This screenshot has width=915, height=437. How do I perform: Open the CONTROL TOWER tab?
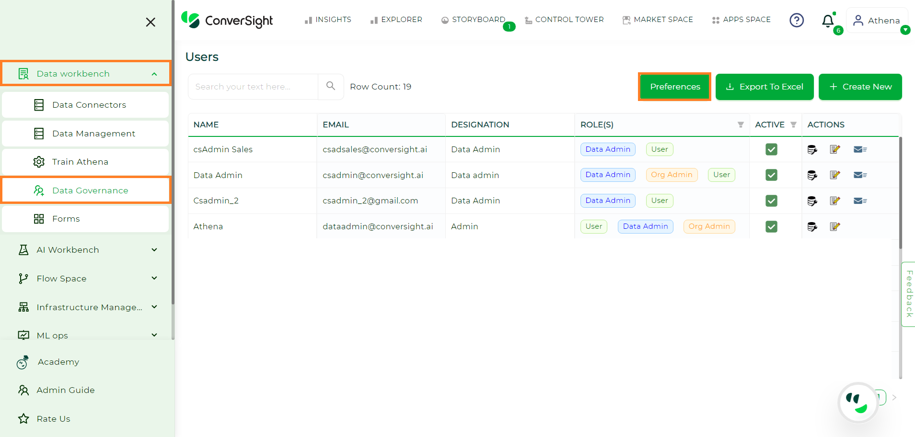click(564, 20)
